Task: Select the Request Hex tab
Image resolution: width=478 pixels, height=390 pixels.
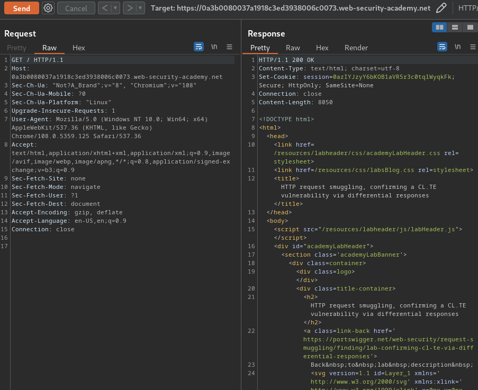Action: point(79,48)
